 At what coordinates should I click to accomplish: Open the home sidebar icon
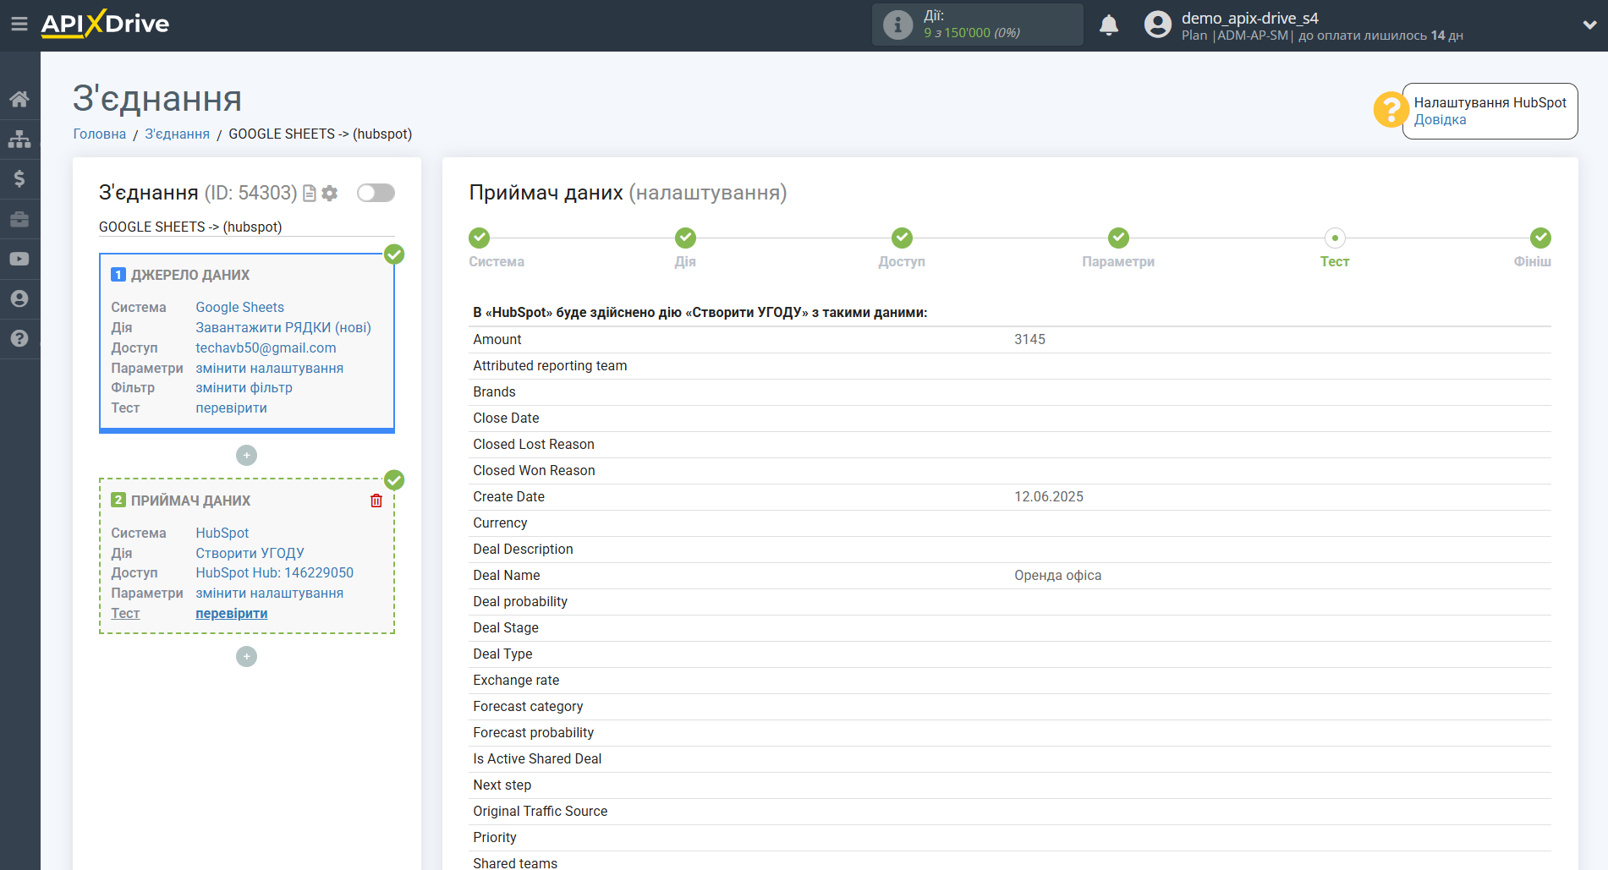[19, 99]
